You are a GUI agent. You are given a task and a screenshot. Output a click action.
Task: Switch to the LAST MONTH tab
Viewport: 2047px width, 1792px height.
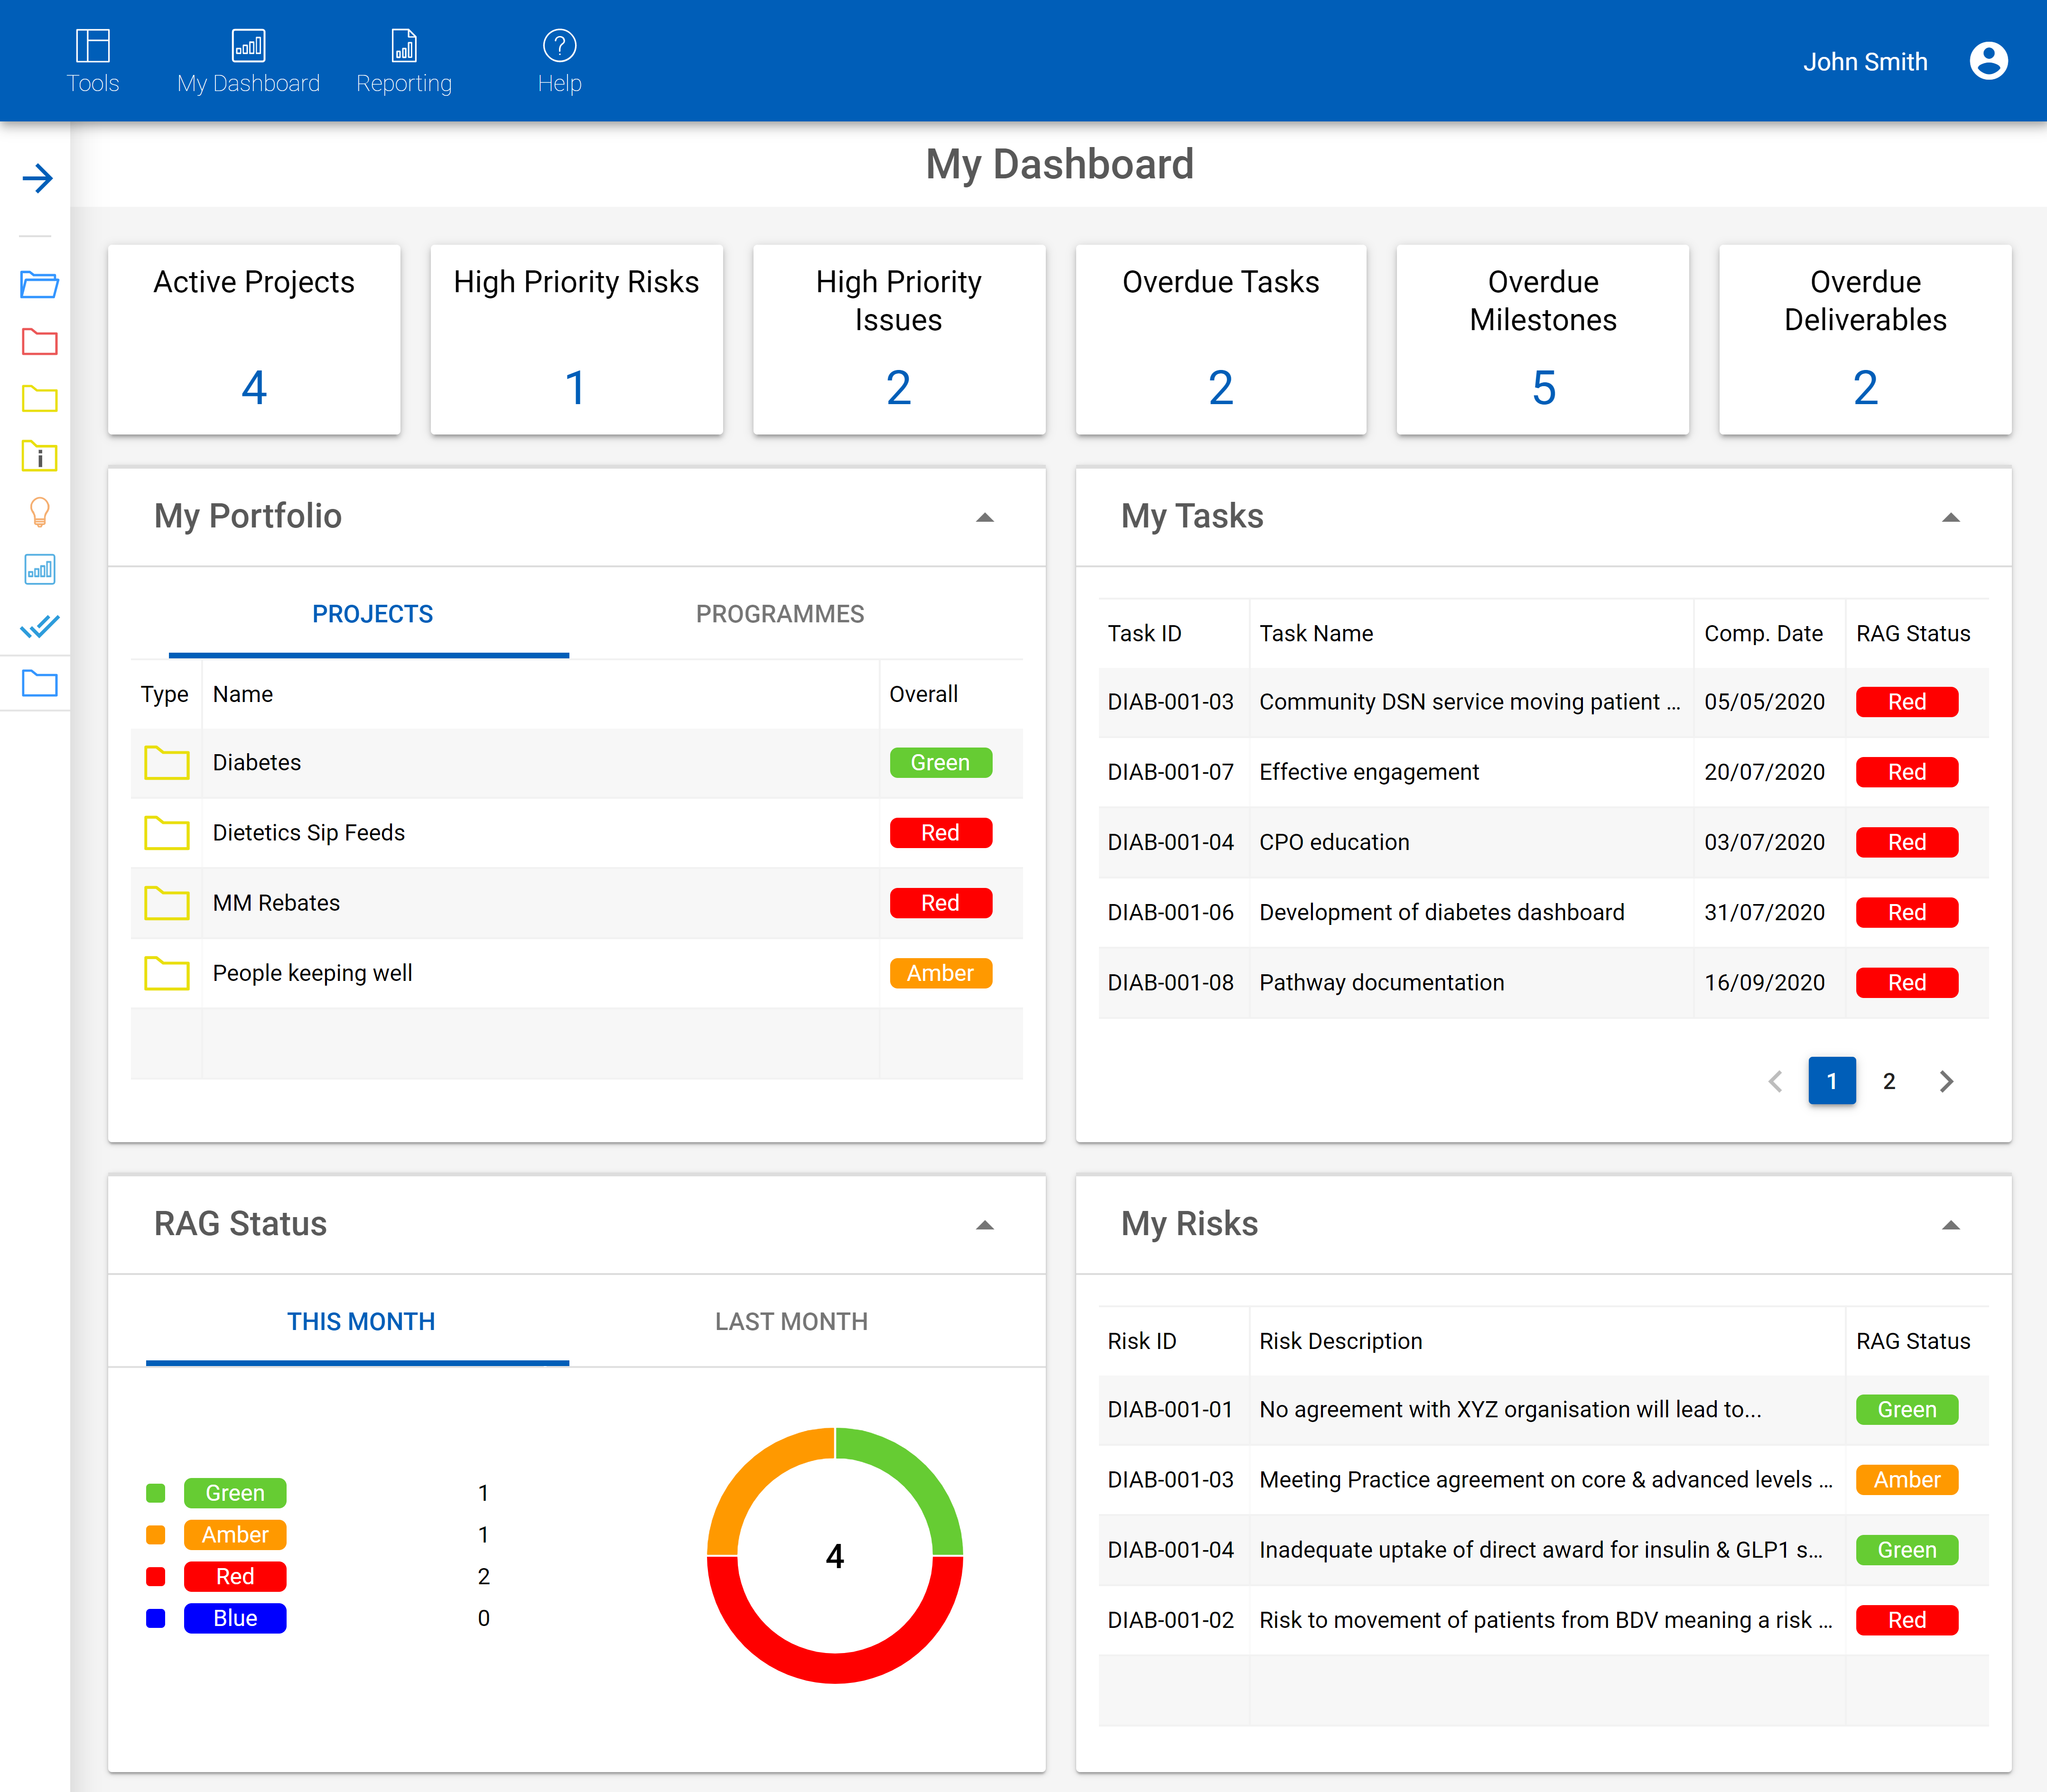791,1322
